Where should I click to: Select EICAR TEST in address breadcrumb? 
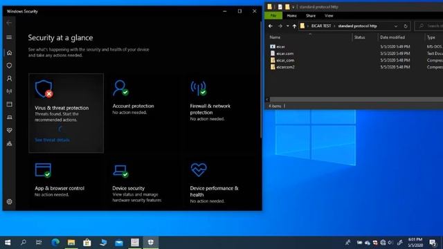coord(321,26)
